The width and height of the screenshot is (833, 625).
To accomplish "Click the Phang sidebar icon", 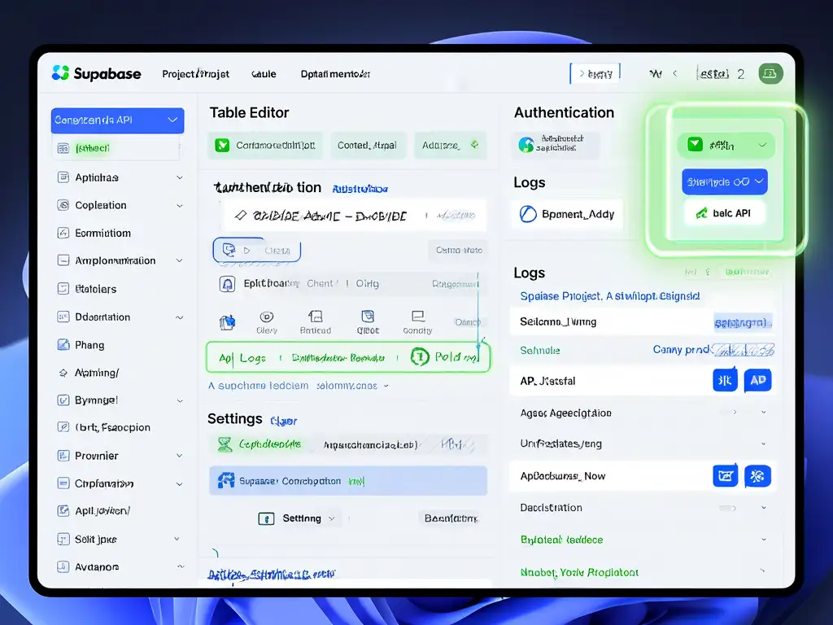I will tap(63, 345).
